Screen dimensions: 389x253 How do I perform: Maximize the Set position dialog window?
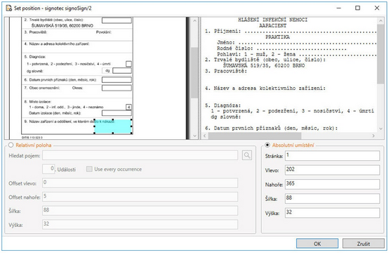click(357, 8)
